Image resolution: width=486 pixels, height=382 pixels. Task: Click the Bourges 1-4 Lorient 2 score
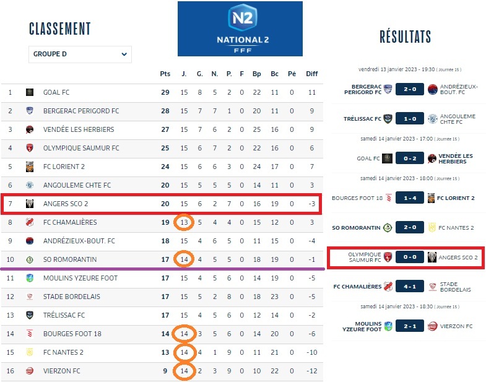409,198
